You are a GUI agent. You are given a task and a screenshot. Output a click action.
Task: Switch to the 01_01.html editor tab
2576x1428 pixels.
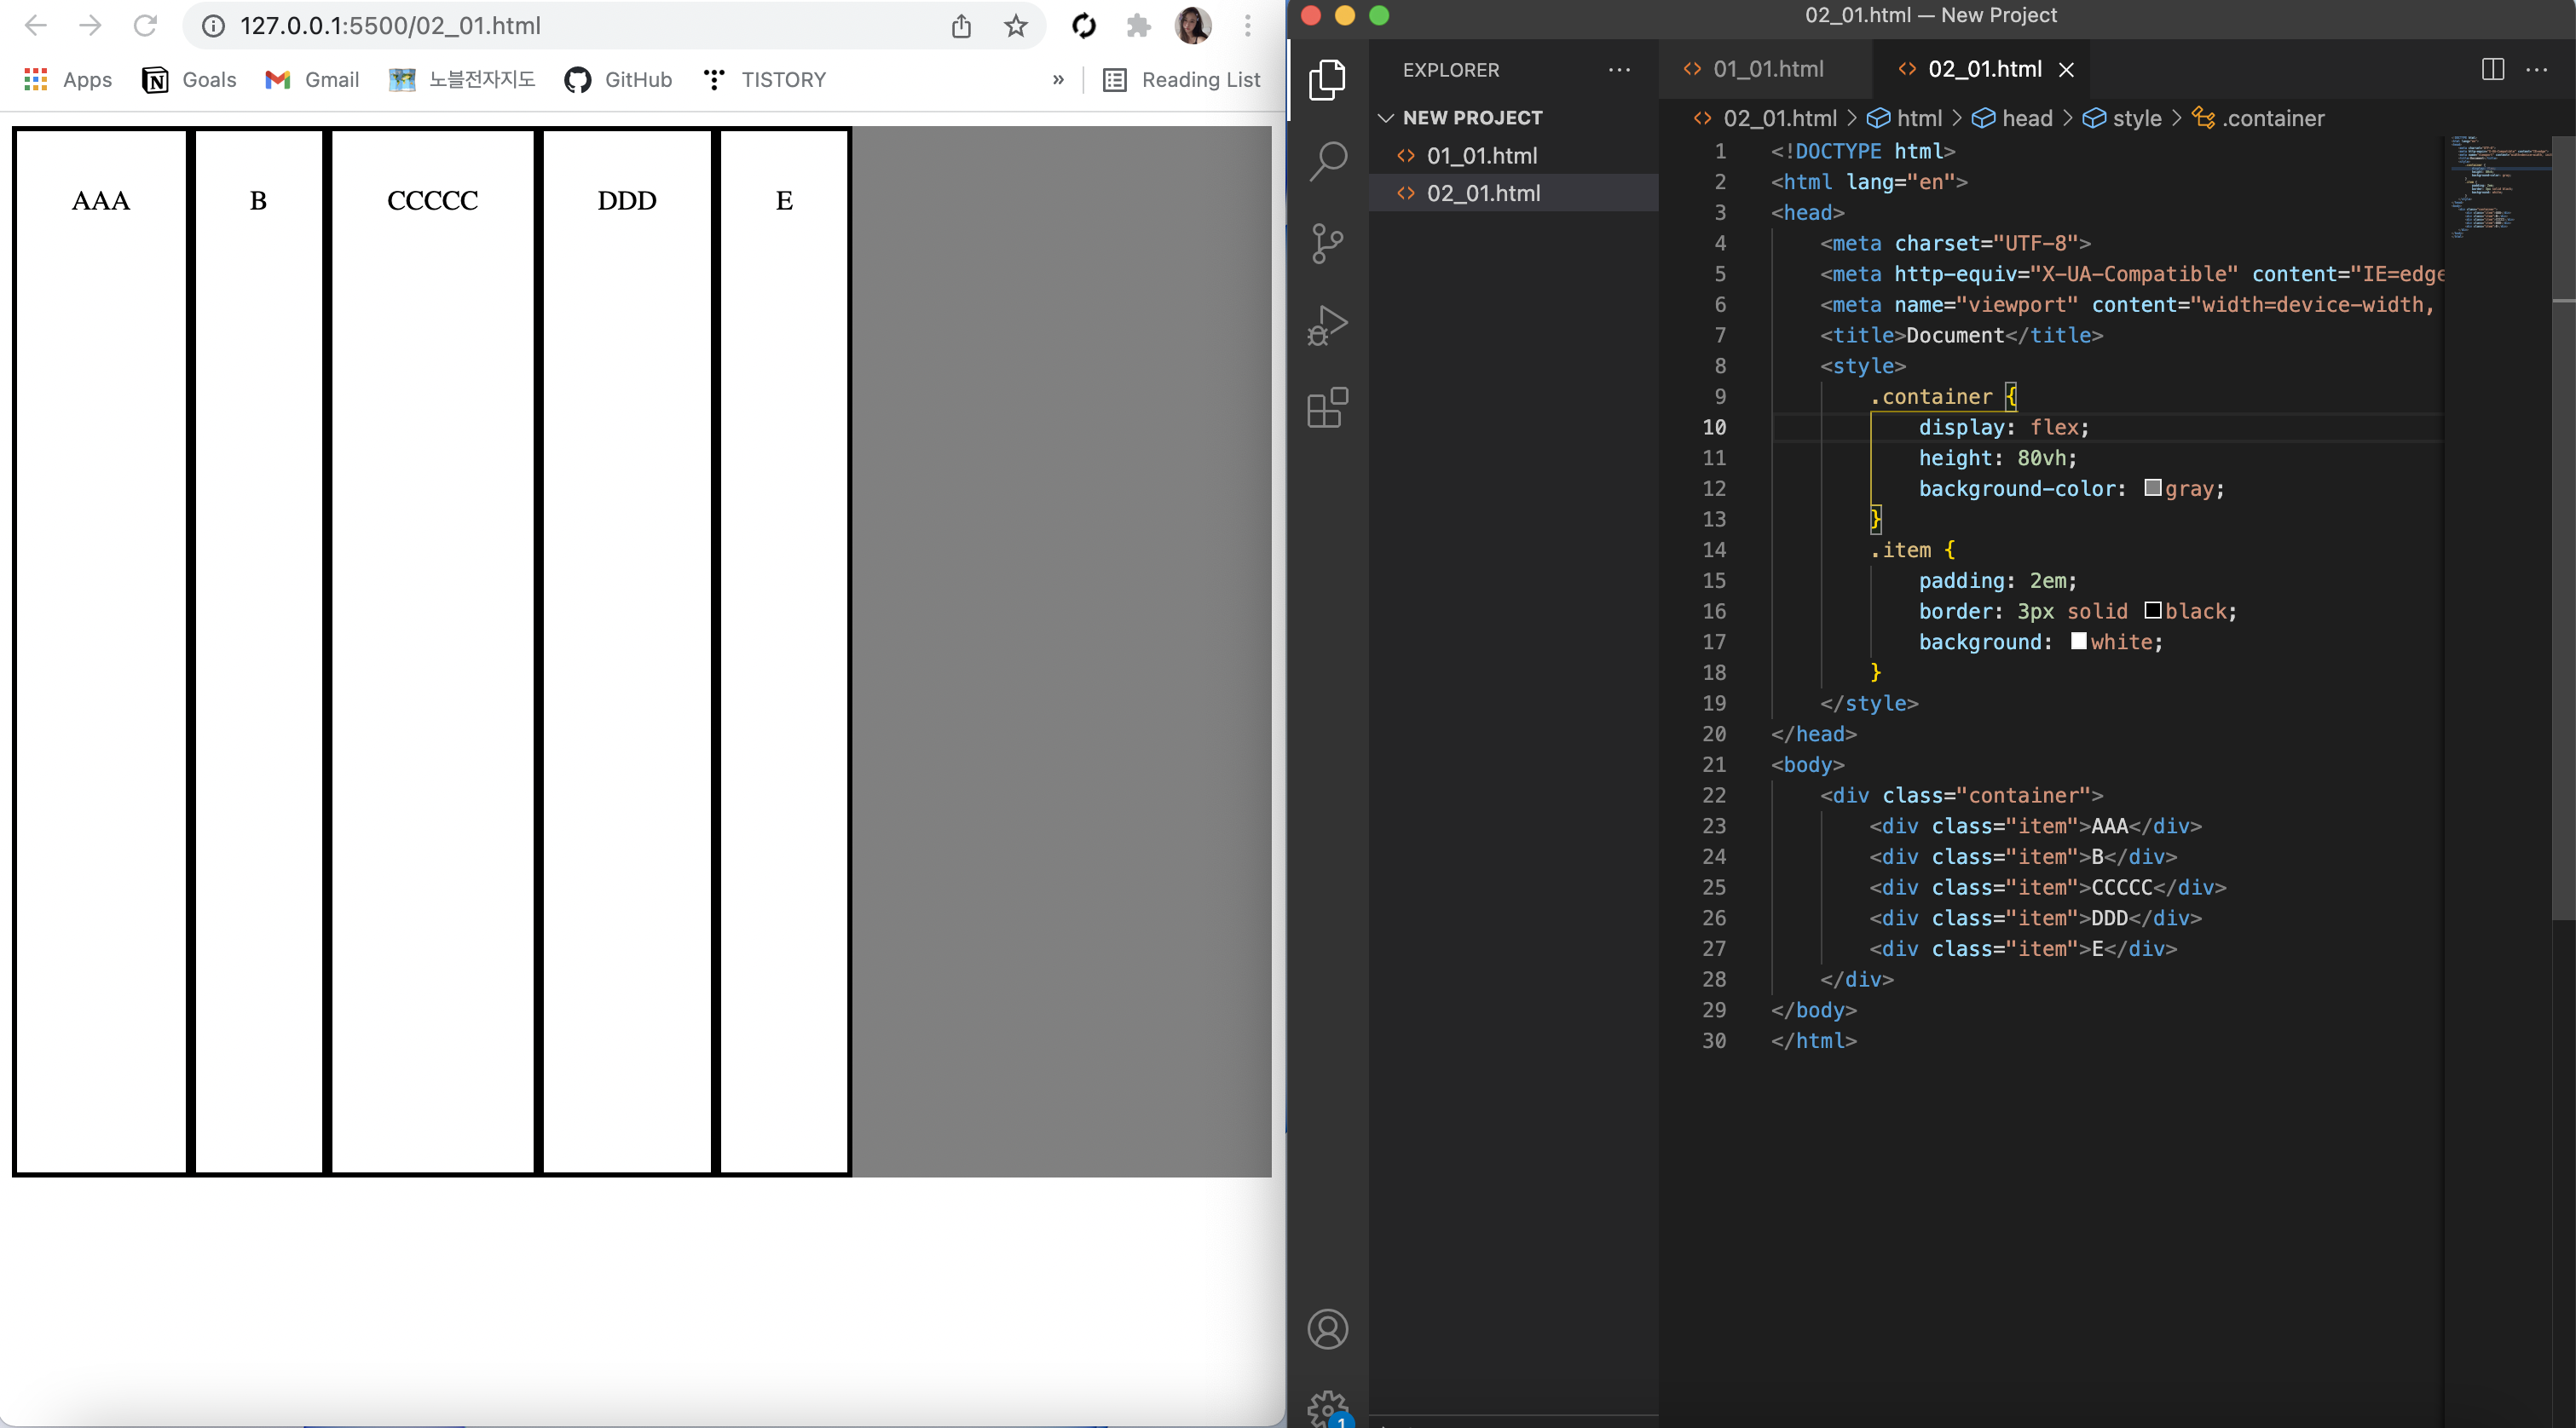click(1766, 69)
